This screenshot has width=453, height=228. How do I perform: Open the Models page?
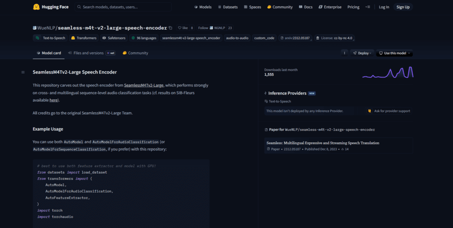[x=203, y=7]
